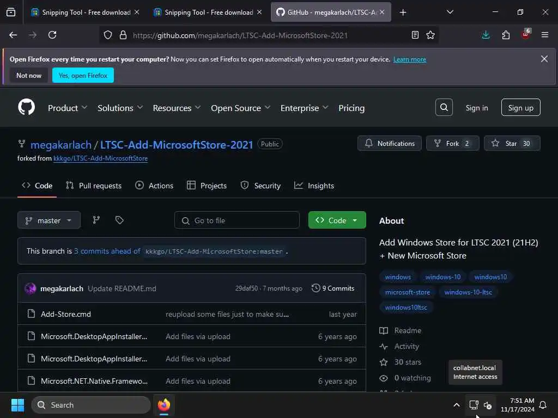The image size is (558, 418).
Task: Close the GitHub browser tab
Action: (x=382, y=12)
